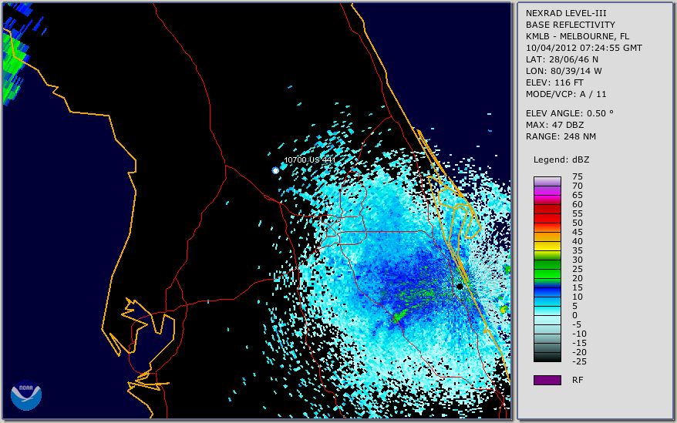The width and height of the screenshot is (677, 423).
Task: Click the 'MAX: 47 DBZ' text
Action: [554, 125]
